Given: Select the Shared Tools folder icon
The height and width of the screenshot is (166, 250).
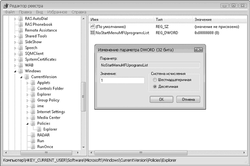Looking at the screenshot, I should pos(21,36).
